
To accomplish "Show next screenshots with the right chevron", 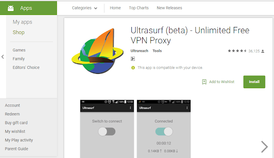I will tap(265, 146).
